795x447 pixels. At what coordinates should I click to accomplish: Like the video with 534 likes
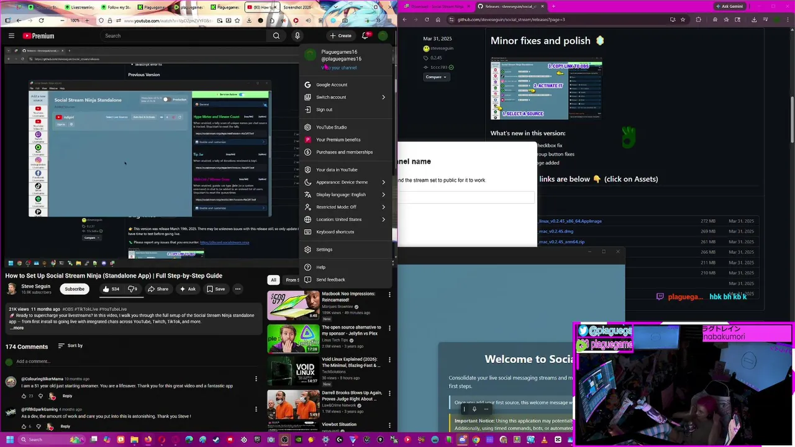pyautogui.click(x=111, y=289)
